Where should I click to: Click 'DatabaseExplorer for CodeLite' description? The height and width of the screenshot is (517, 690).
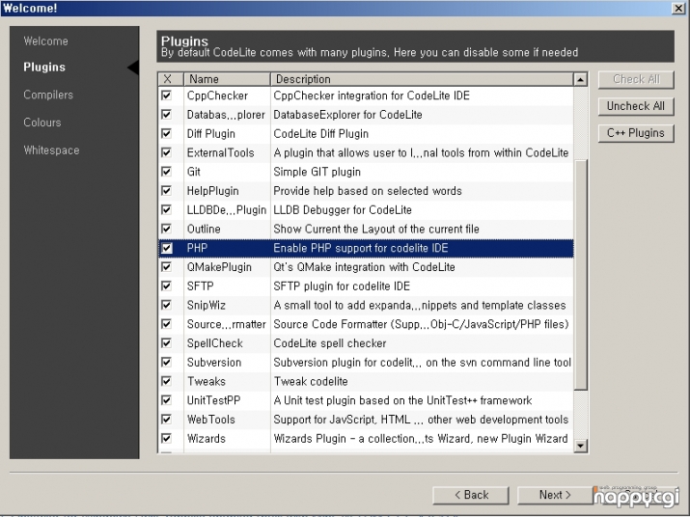pyautogui.click(x=347, y=115)
